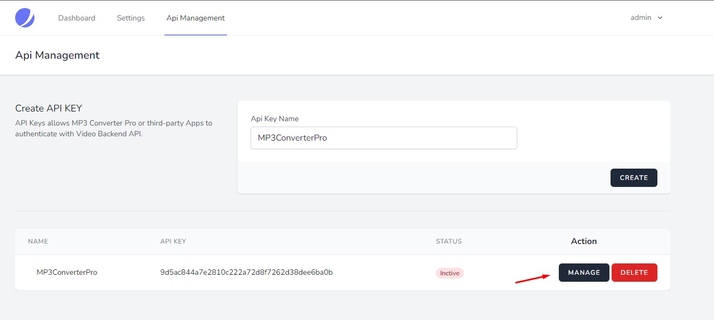Click the Inctive status badge

pyautogui.click(x=450, y=273)
